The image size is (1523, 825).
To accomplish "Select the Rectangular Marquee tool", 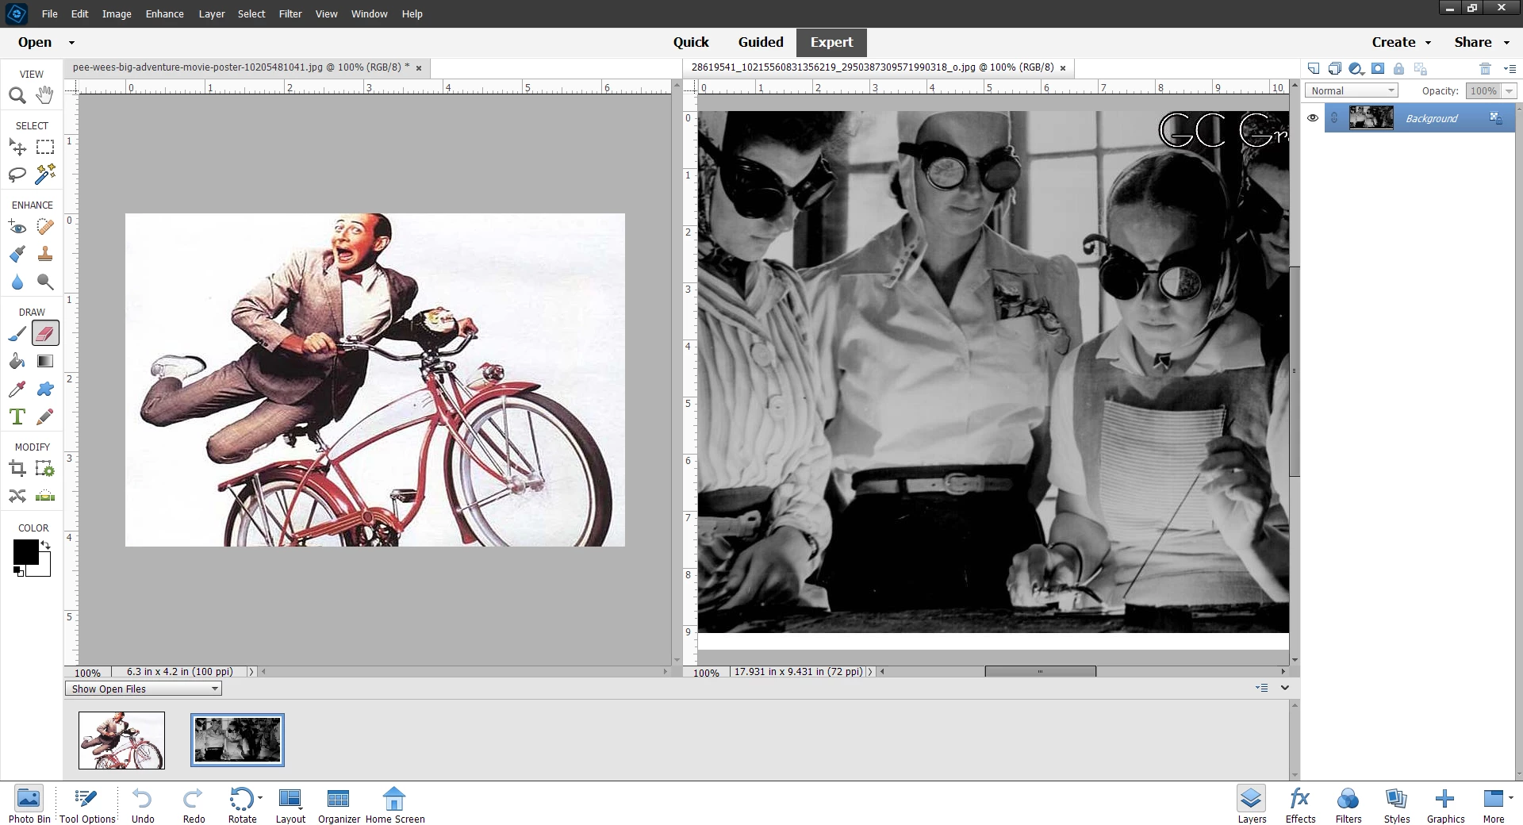I will click(x=45, y=148).
